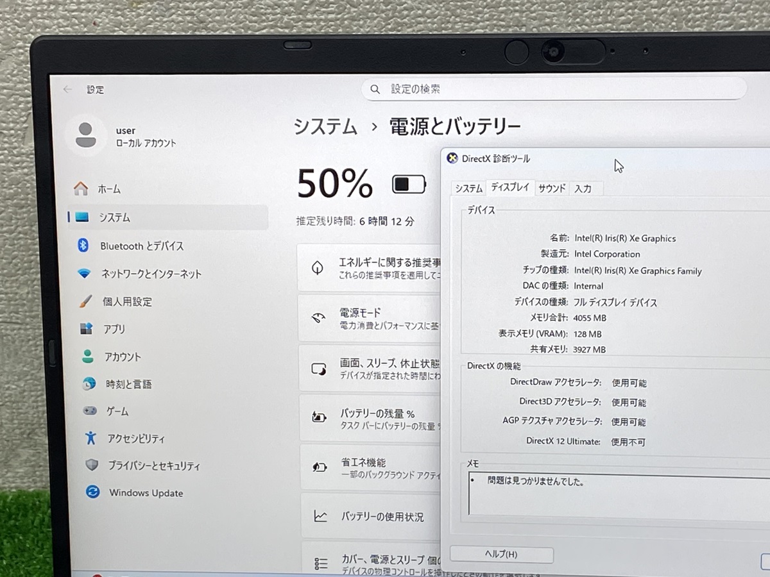Expand the バッテリーの使用状況 section

click(x=369, y=517)
